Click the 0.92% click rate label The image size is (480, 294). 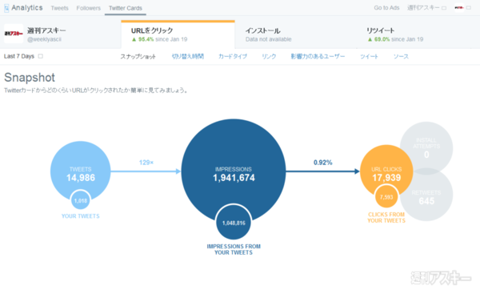[x=322, y=163]
